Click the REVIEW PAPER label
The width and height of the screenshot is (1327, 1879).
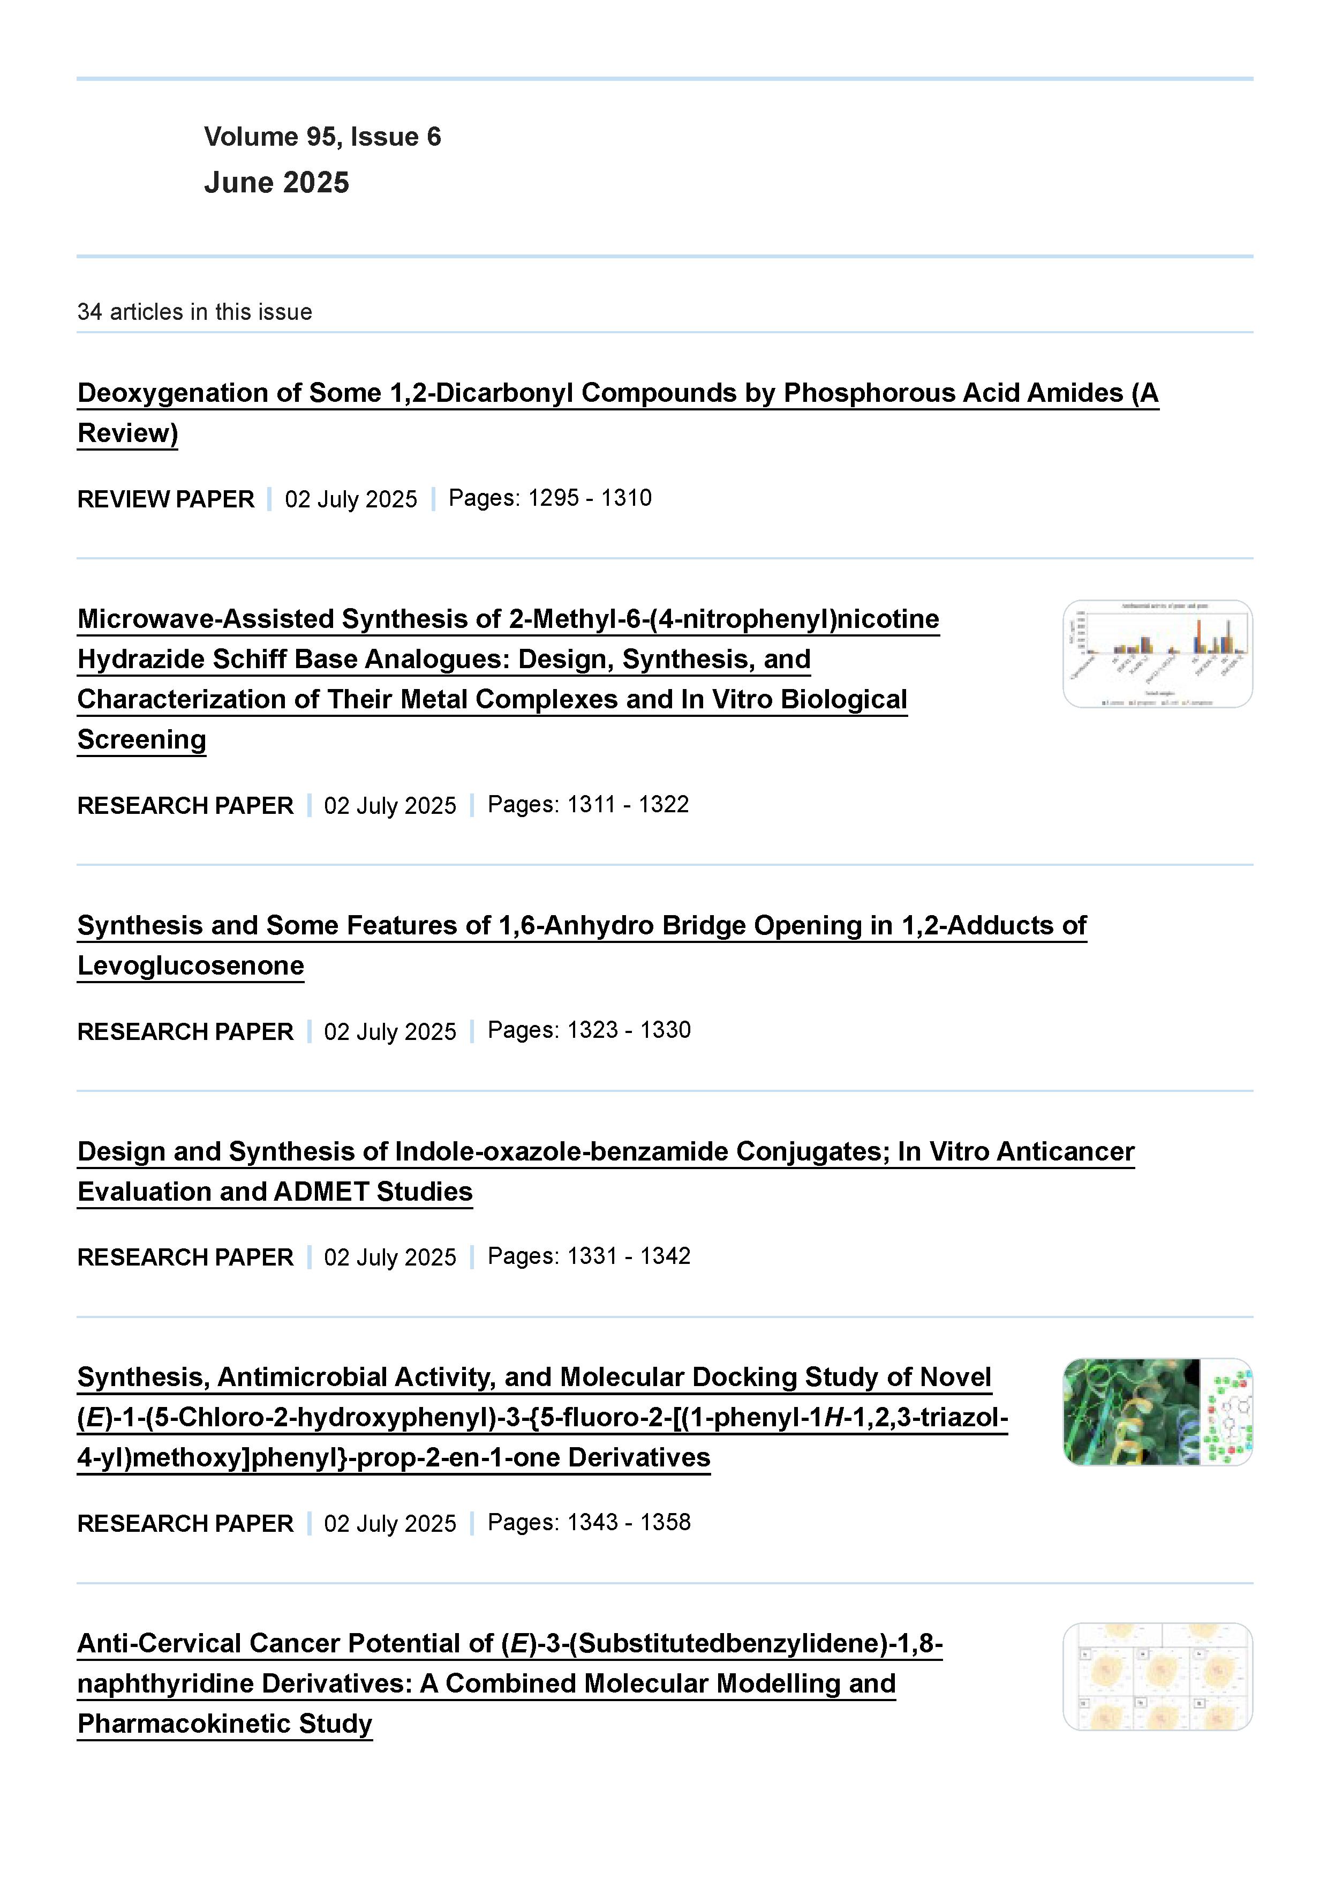coord(165,499)
